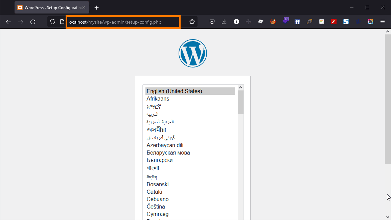The image size is (391, 220).
Task: Select the WordPress Setup Configuration tab
Action: click(52, 8)
